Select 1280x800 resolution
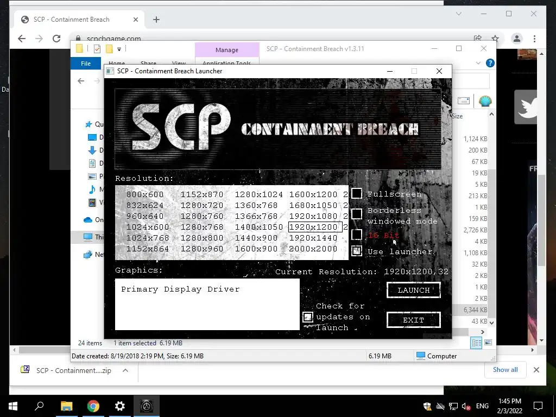This screenshot has width=556, height=417. (x=202, y=238)
